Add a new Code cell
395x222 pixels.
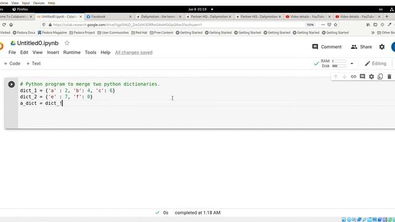coord(12,64)
